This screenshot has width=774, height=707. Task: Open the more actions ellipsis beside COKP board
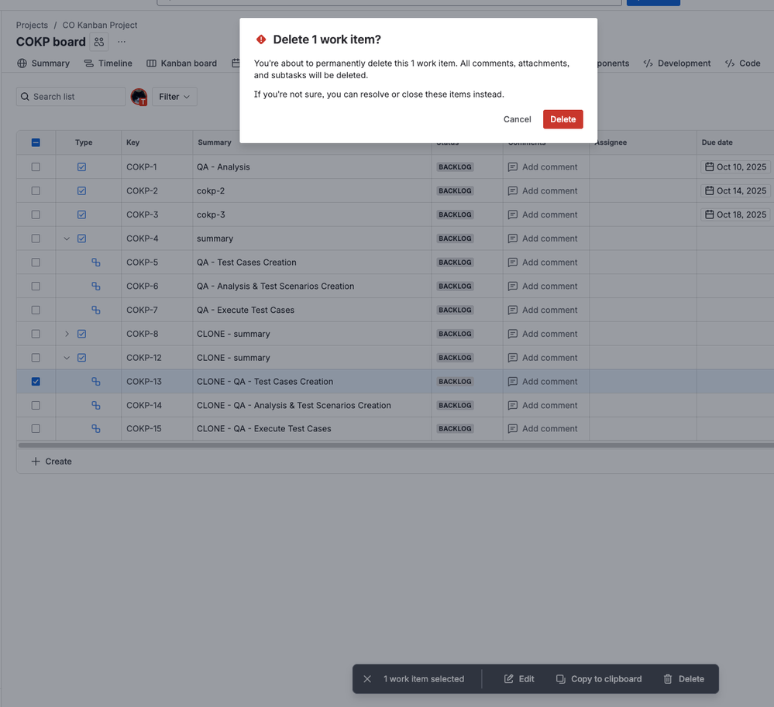pyautogui.click(x=121, y=42)
